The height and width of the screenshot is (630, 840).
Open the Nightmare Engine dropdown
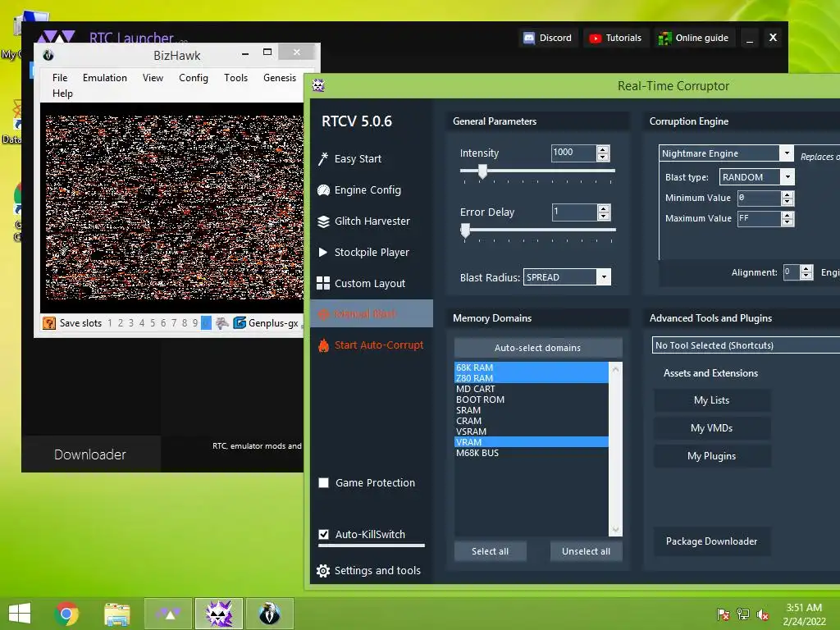coord(787,153)
